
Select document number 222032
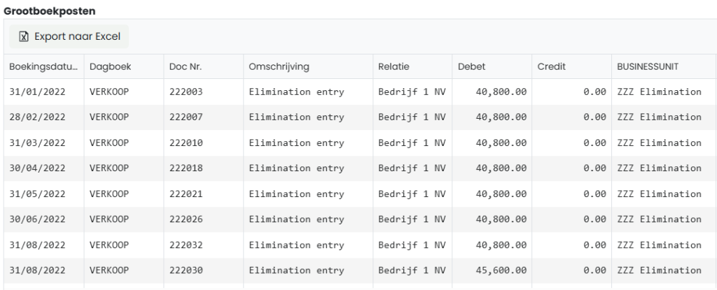(186, 246)
